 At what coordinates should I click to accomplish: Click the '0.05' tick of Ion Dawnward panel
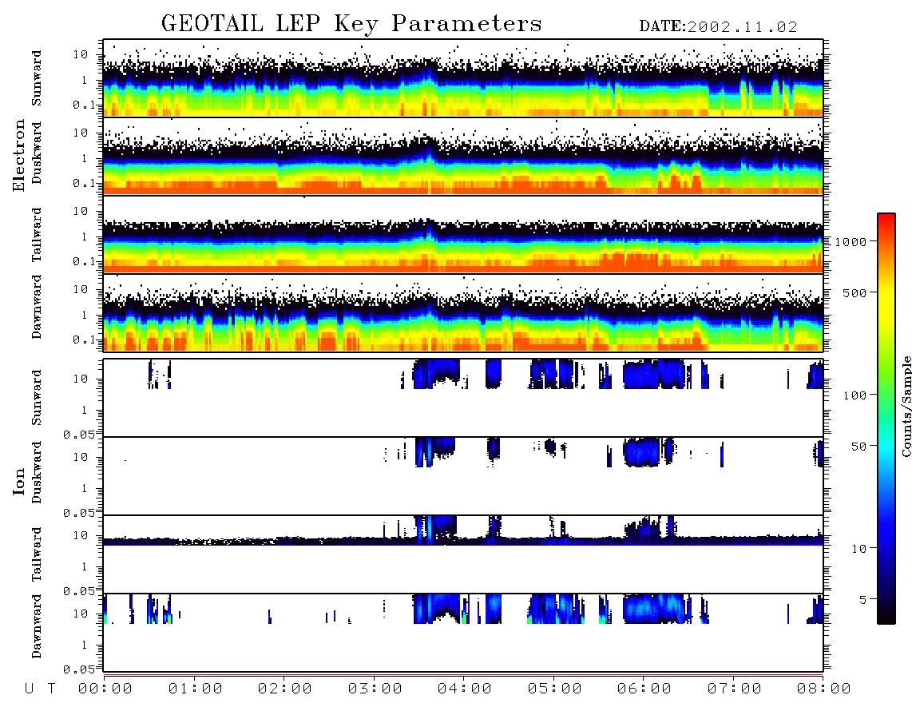point(80,669)
